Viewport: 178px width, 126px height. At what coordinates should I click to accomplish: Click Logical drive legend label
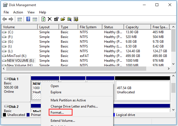(125, 115)
